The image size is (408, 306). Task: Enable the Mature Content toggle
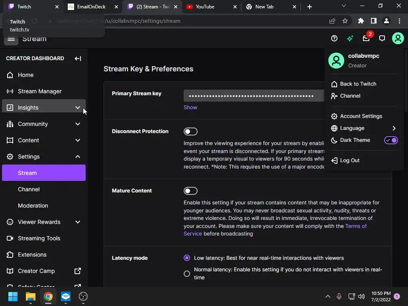[x=190, y=191]
